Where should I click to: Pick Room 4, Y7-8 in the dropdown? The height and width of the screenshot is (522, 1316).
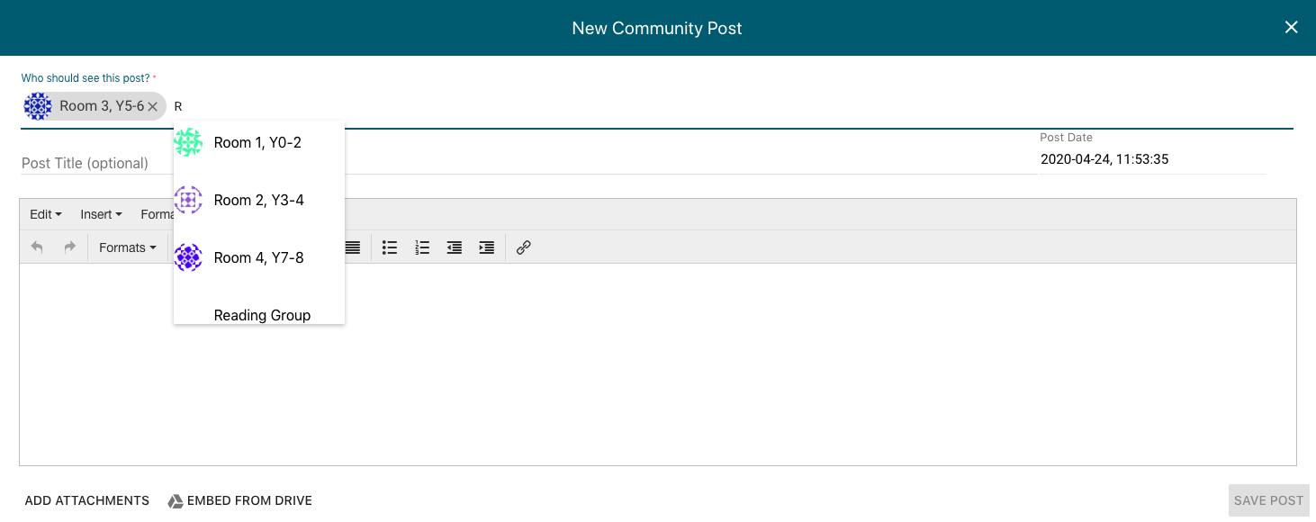click(x=258, y=257)
